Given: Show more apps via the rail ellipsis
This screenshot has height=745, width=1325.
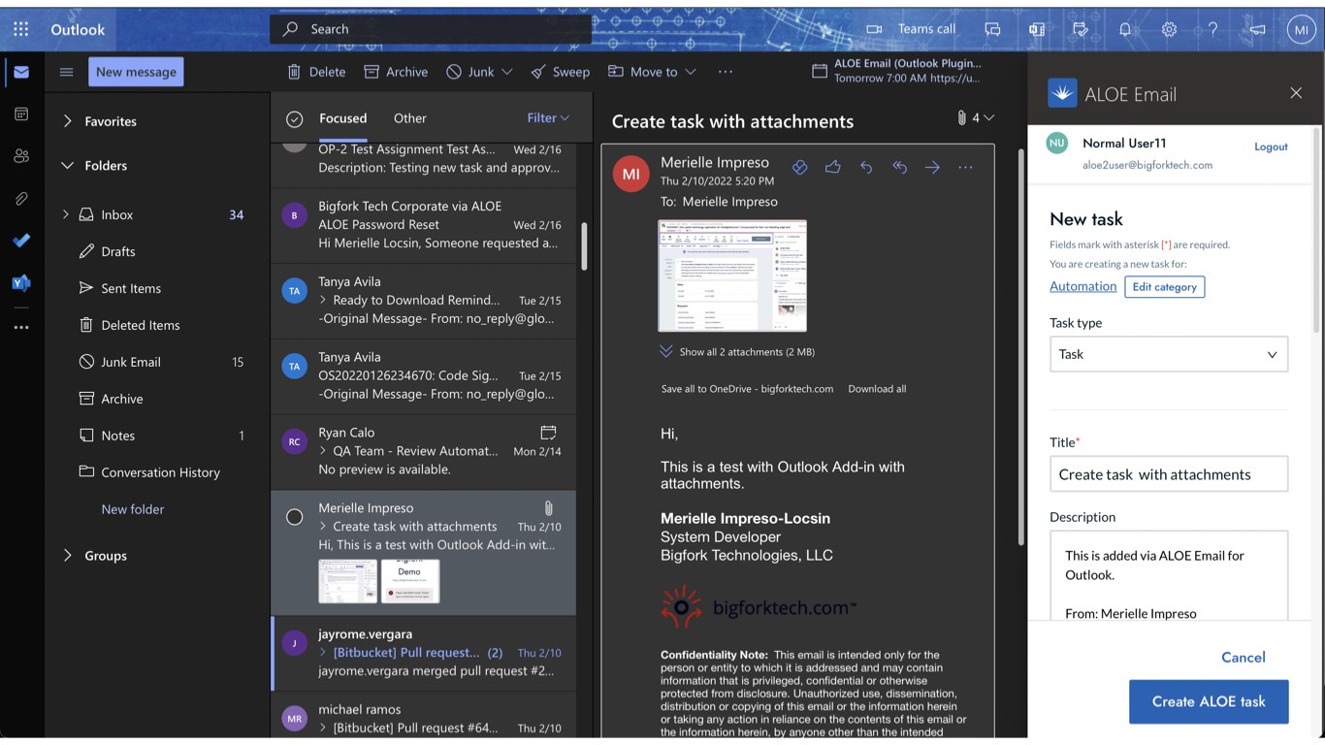Looking at the screenshot, I should (21, 327).
